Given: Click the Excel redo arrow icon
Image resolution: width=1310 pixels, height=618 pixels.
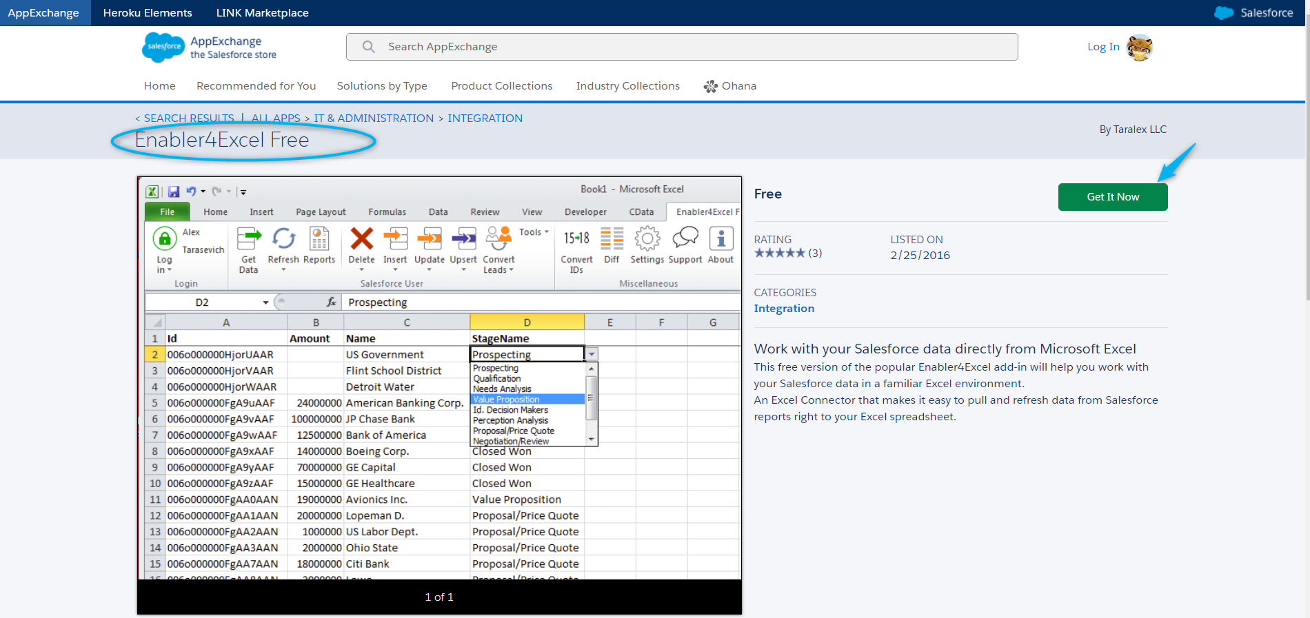Looking at the screenshot, I should (x=216, y=192).
